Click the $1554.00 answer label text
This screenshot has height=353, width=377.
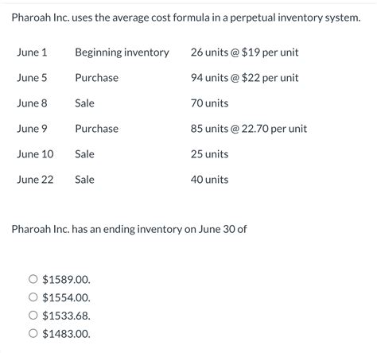click(x=66, y=297)
